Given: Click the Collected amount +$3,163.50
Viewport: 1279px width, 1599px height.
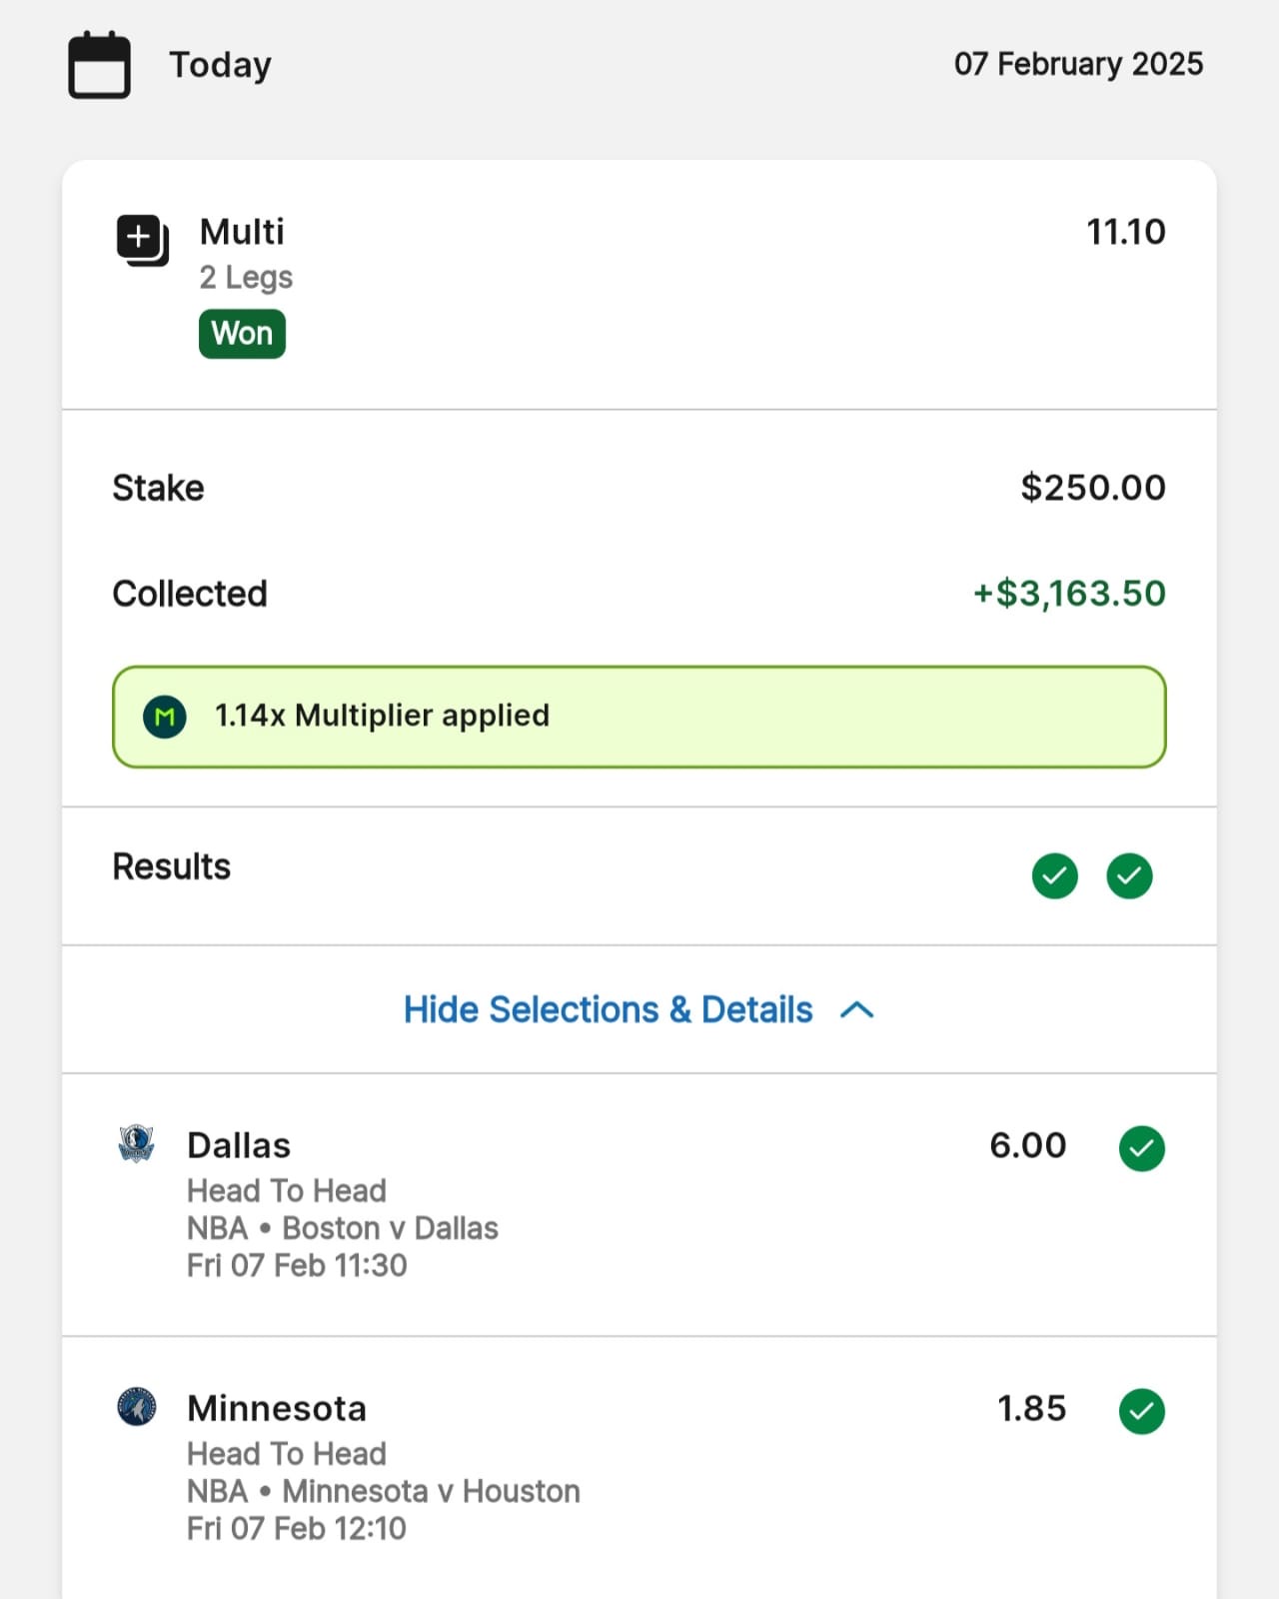Looking at the screenshot, I should pyautogui.click(x=1069, y=594).
